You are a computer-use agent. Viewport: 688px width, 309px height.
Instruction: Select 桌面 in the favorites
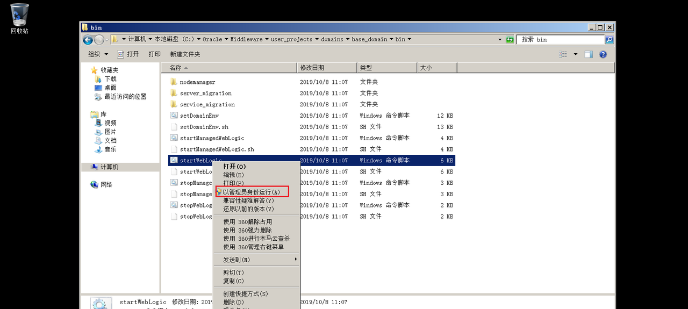tap(110, 88)
